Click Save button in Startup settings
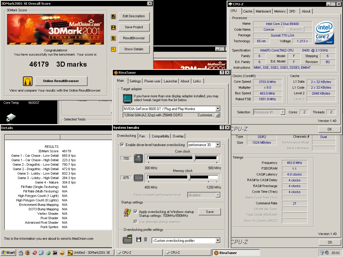 [x=210, y=212]
